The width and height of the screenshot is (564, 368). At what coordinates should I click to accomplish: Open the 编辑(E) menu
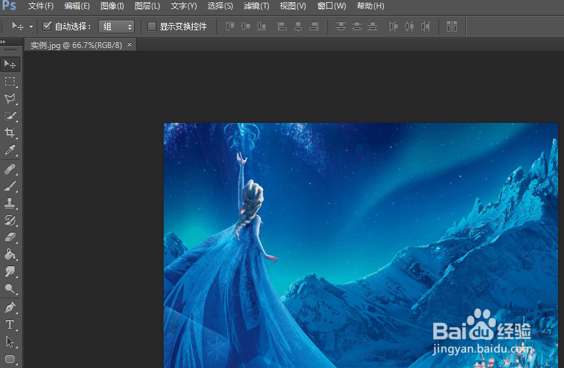[77, 6]
